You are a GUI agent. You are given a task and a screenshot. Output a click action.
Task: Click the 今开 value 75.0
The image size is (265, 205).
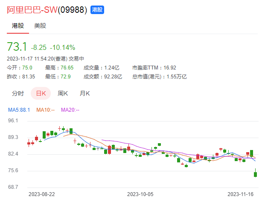(x=27, y=68)
